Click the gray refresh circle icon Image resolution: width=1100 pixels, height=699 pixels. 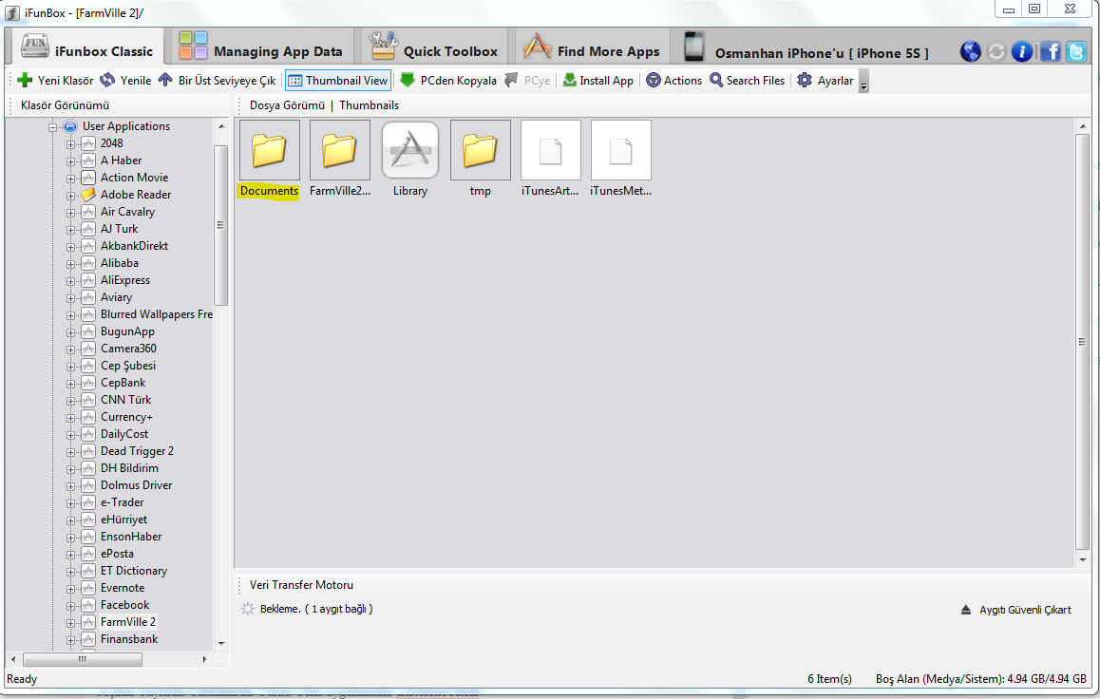[x=996, y=51]
